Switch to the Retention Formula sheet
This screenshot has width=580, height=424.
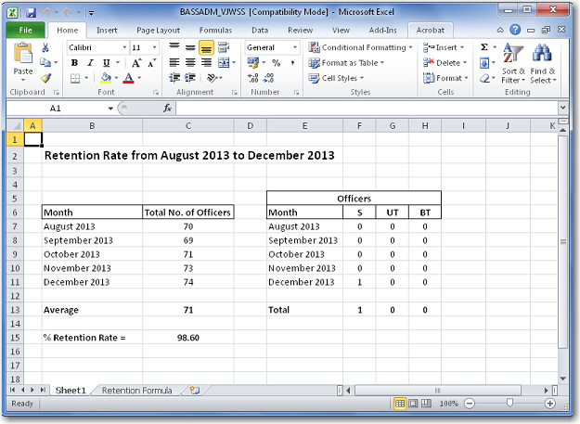(x=139, y=391)
